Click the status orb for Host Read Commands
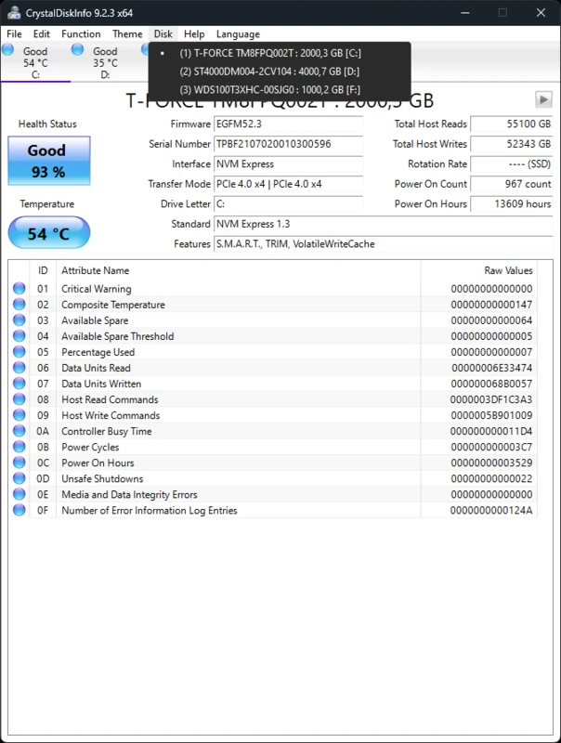The height and width of the screenshot is (743, 561). tap(19, 399)
